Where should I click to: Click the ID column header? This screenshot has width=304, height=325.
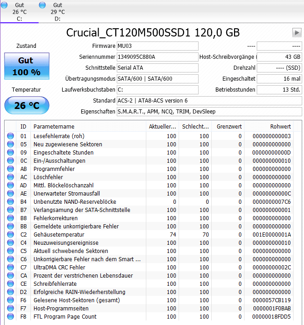point(23,126)
